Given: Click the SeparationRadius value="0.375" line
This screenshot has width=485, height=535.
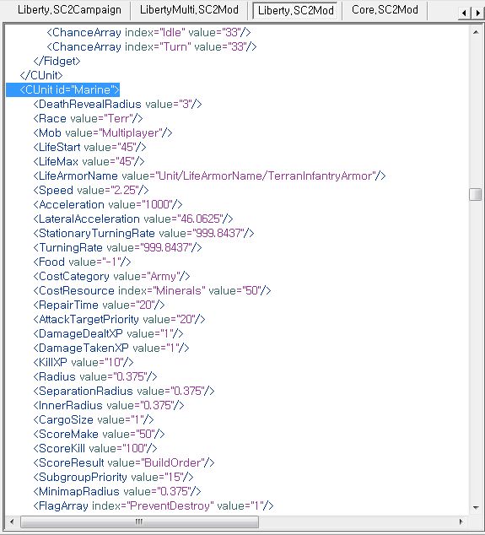Looking at the screenshot, I should (x=124, y=391).
